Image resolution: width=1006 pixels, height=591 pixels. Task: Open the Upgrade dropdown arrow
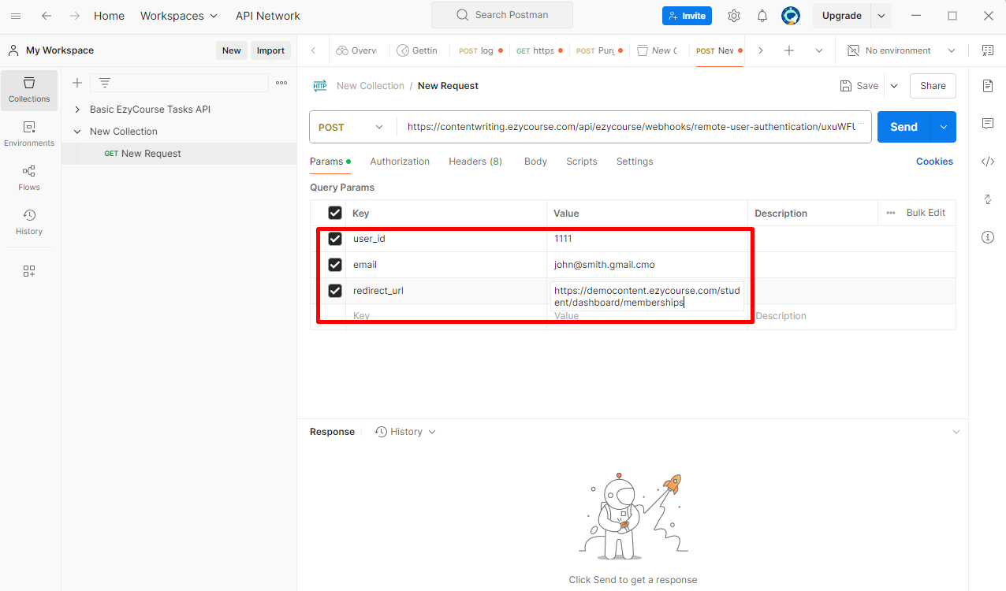[x=881, y=16]
